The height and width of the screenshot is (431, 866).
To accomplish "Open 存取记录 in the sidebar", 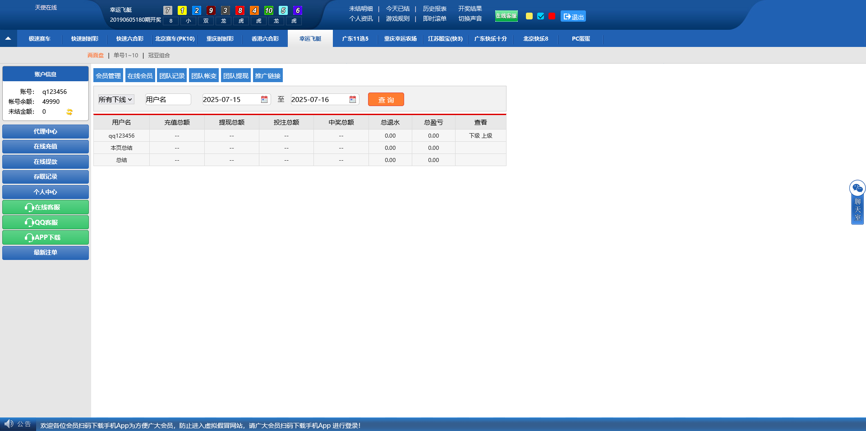I will coord(46,176).
